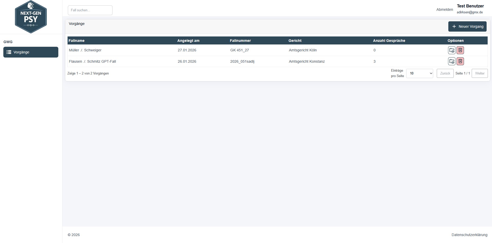Sort by the Fallname column header
This screenshot has height=243, width=492.
click(x=77, y=41)
